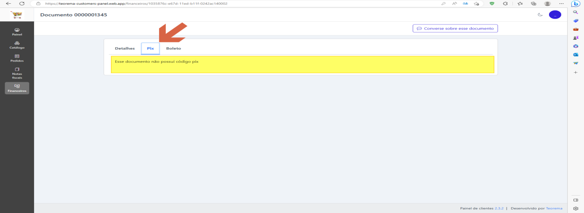Open browser extensions puzzle icon
584x213 pixels.
coord(505,3)
